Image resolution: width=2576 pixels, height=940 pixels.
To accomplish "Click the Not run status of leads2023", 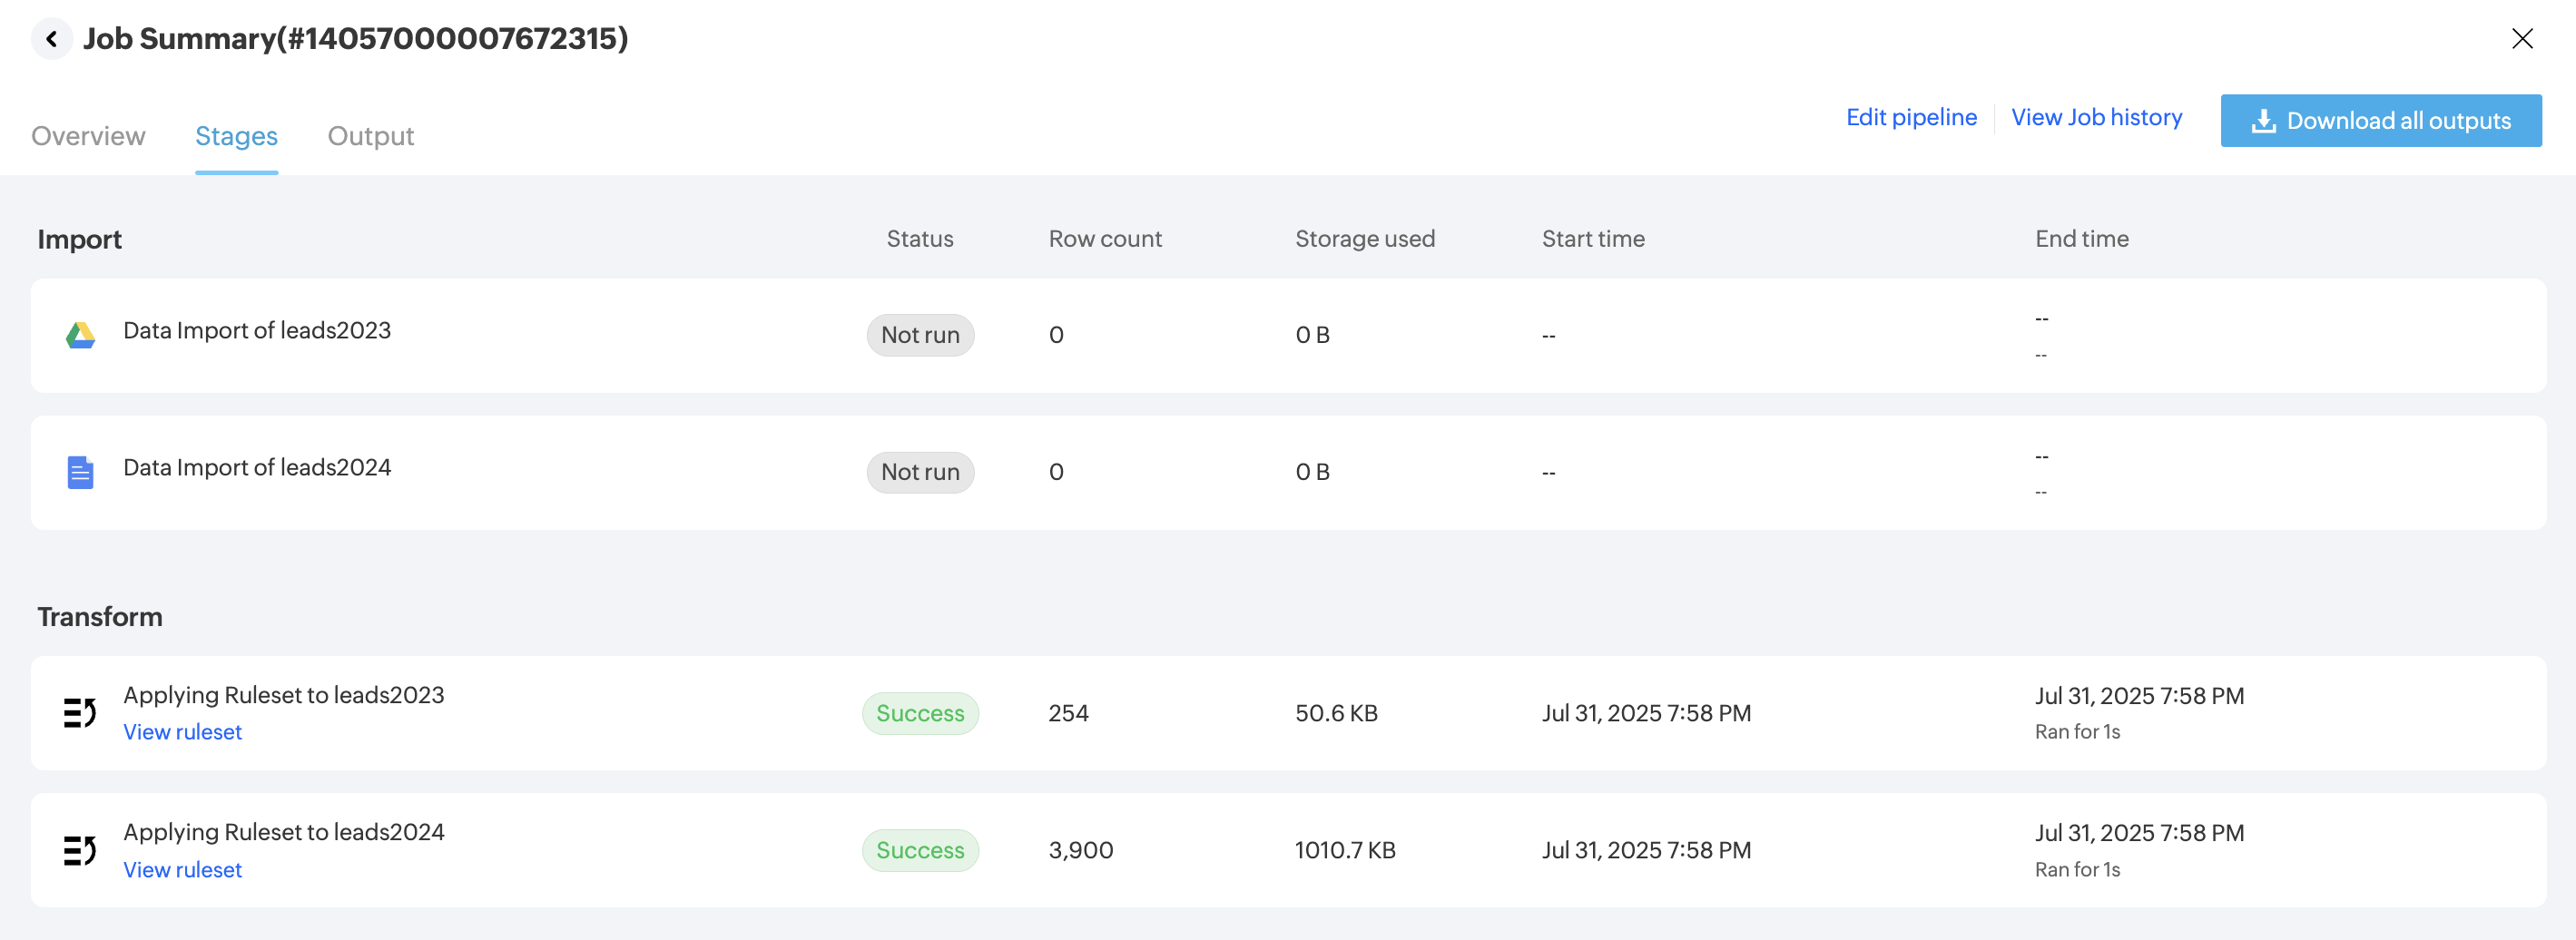I will [x=920, y=335].
